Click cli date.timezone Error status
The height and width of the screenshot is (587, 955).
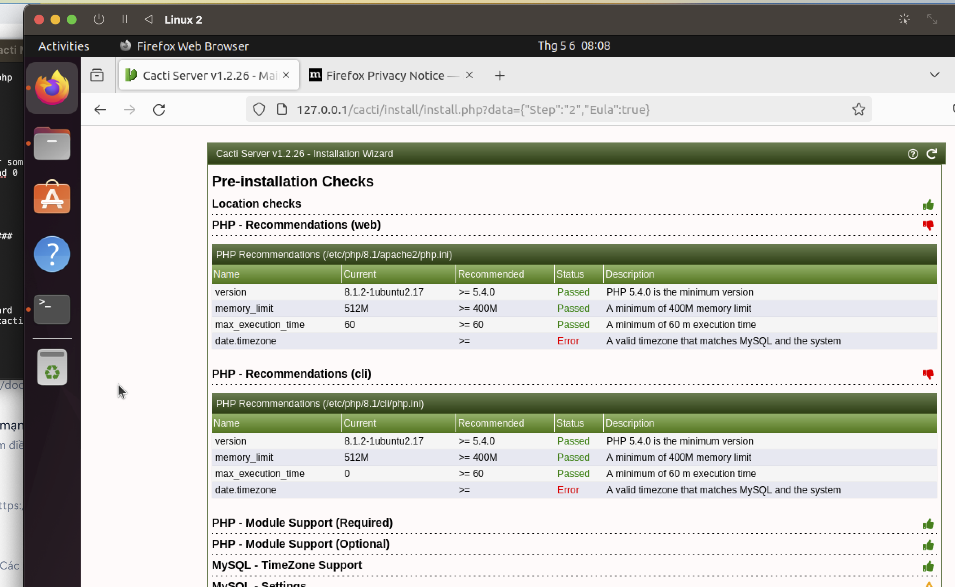click(x=568, y=490)
